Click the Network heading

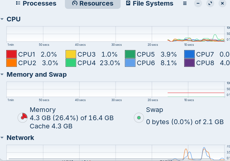coord(20,138)
